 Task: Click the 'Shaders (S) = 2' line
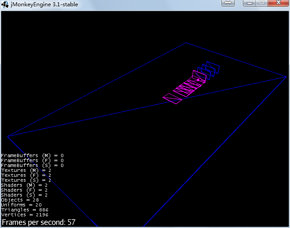pos(24,195)
